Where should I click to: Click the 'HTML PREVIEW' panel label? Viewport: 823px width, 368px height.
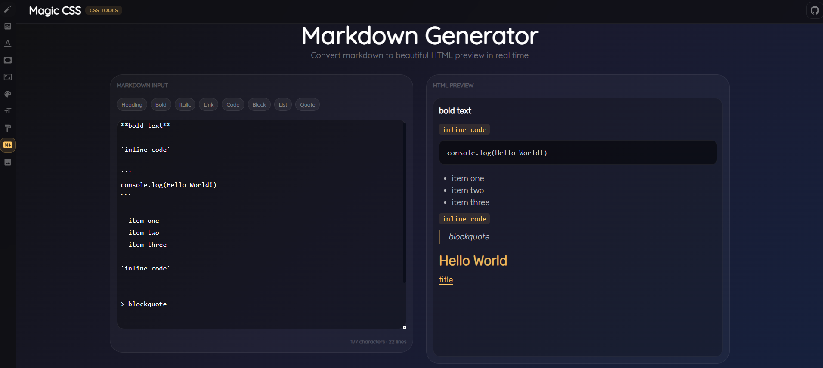pyautogui.click(x=453, y=86)
